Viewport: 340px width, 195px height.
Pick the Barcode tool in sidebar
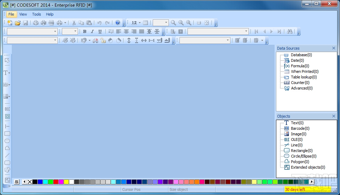(x=6, y=85)
